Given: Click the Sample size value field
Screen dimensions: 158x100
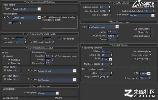Looking at the screenshot, I should click(x=105, y=55).
